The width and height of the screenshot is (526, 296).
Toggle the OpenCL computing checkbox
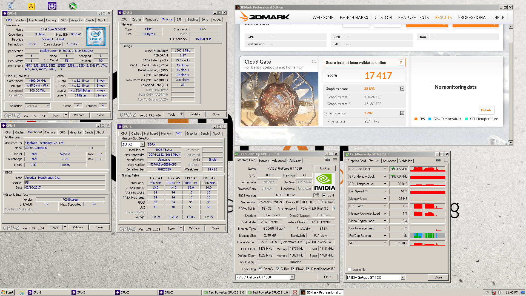[260, 269]
